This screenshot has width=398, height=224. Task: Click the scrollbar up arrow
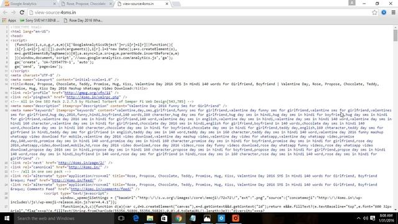pos(396,27)
